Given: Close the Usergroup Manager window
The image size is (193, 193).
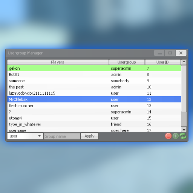Looking at the screenshot, I should tap(181, 53).
